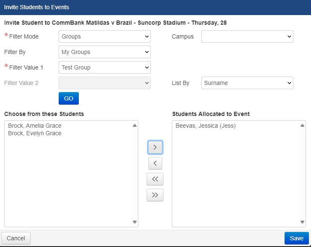The height and width of the screenshot is (247, 311).
Task: Click the disabled Filter Value 2 dropdown
Action: 105,83
